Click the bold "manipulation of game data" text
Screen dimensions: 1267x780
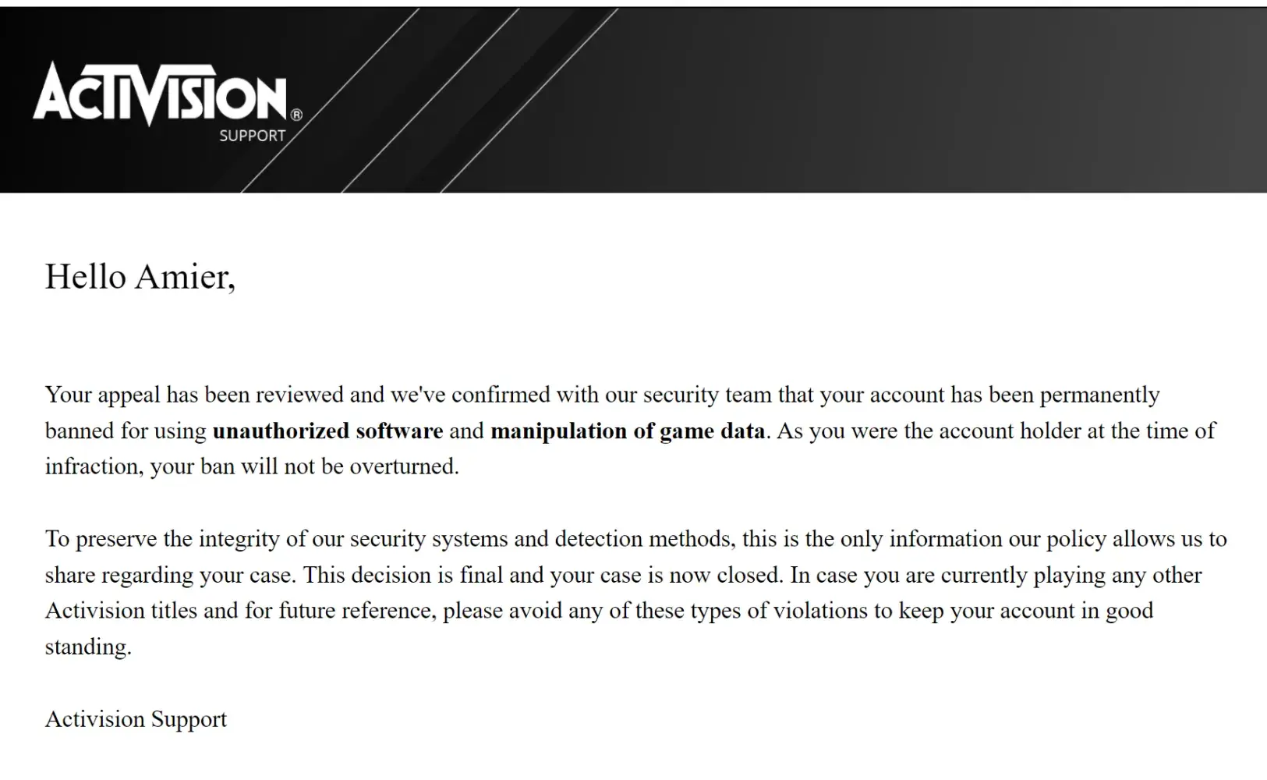coord(628,431)
